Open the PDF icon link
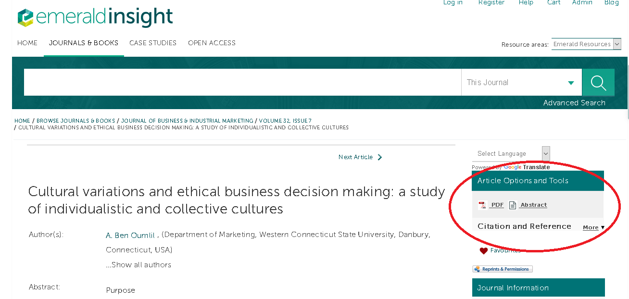The height and width of the screenshot is (299, 629). [x=482, y=205]
